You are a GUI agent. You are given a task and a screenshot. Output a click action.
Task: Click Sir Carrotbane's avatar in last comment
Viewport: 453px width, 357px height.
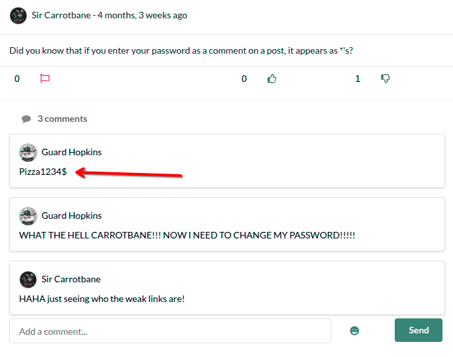(28, 280)
